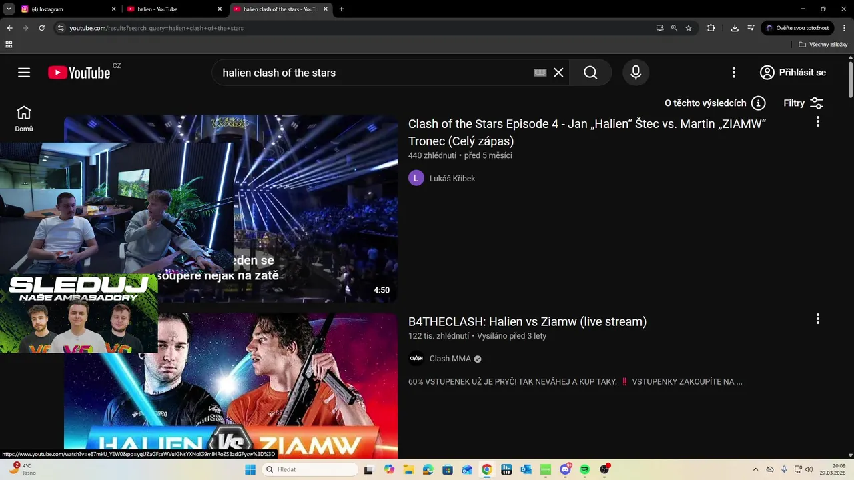
Task: Start voice search with microphone
Action: tap(636, 73)
